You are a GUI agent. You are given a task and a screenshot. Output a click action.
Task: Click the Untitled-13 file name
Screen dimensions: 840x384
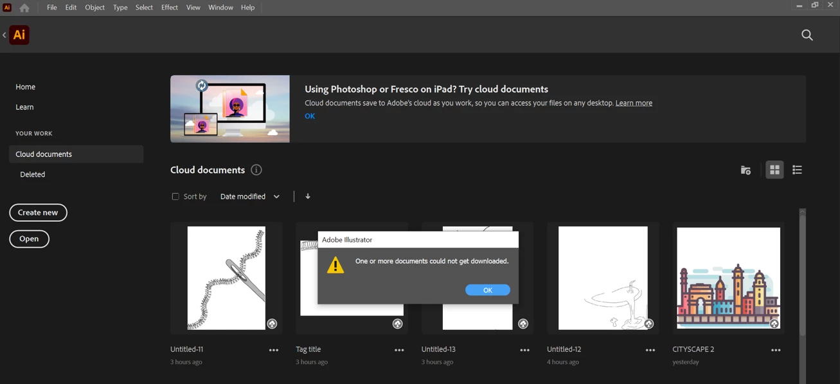coord(438,349)
